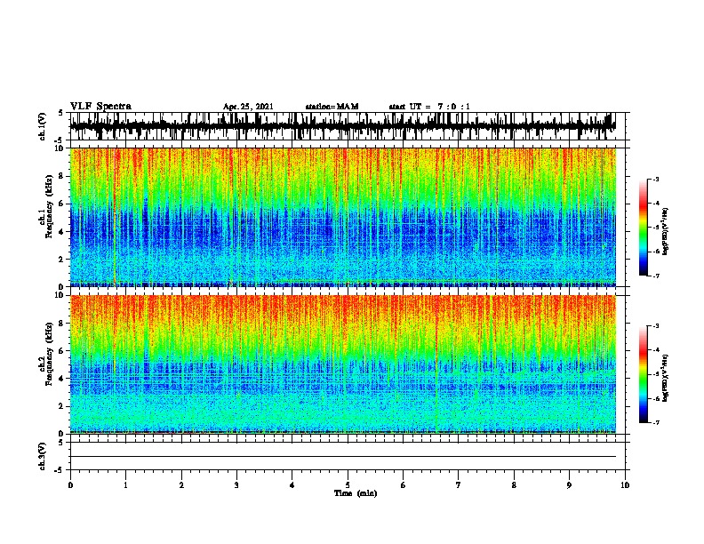The image size is (704, 544).
Task: Click time axis tick label "7"
Action: click(x=459, y=485)
